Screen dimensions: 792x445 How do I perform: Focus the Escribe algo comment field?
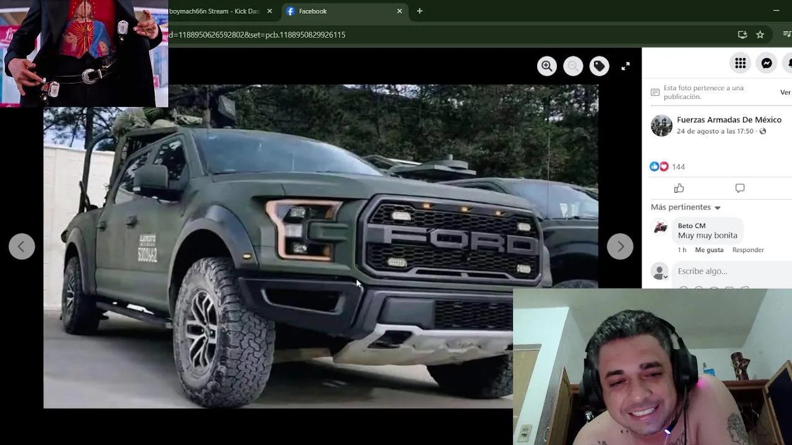(x=733, y=271)
